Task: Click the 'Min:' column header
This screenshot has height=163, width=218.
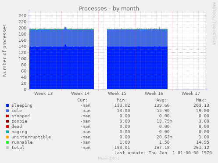Action: click(122, 100)
